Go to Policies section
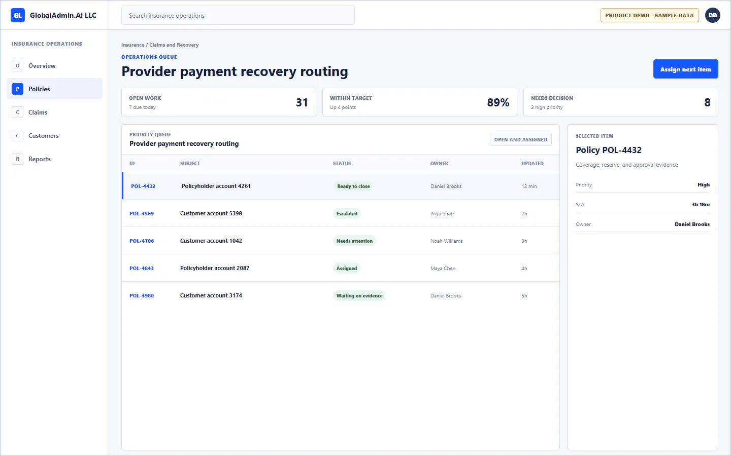 pyautogui.click(x=54, y=89)
